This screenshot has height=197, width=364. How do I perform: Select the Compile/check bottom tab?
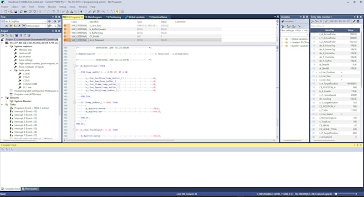pos(11,189)
